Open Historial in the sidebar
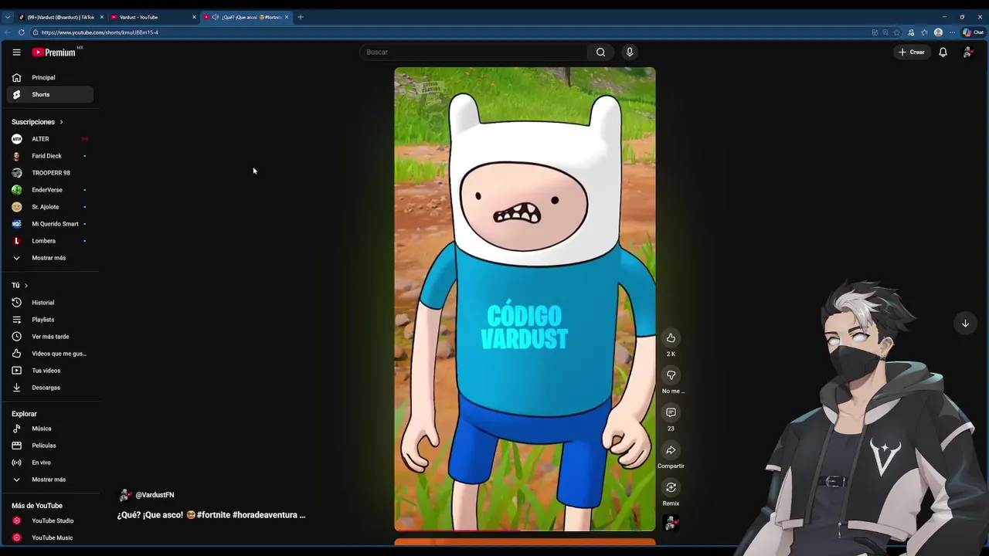The image size is (989, 556). click(x=49, y=303)
